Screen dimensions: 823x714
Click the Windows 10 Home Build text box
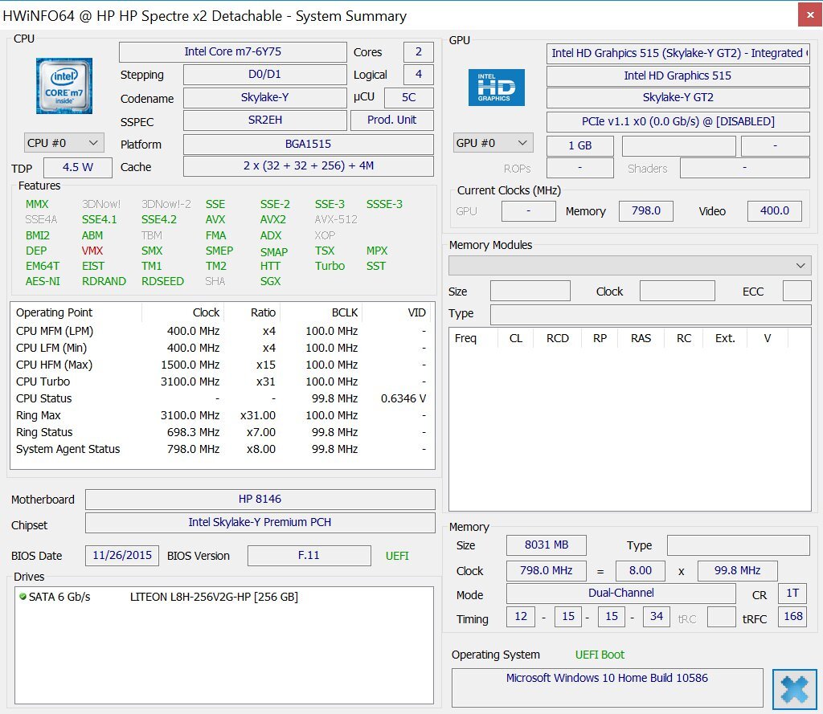pos(607,687)
